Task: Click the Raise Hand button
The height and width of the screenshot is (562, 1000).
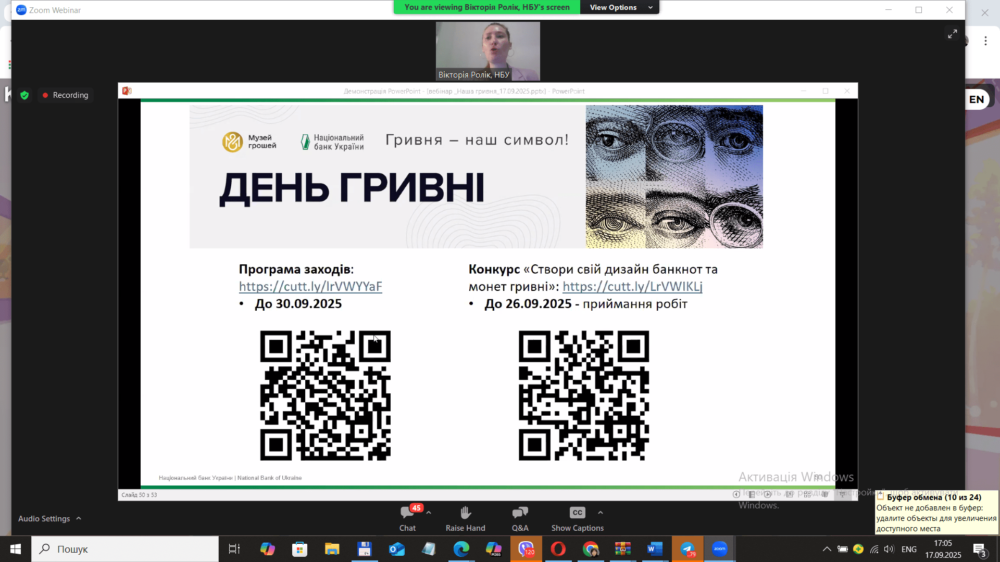Action: [465, 518]
